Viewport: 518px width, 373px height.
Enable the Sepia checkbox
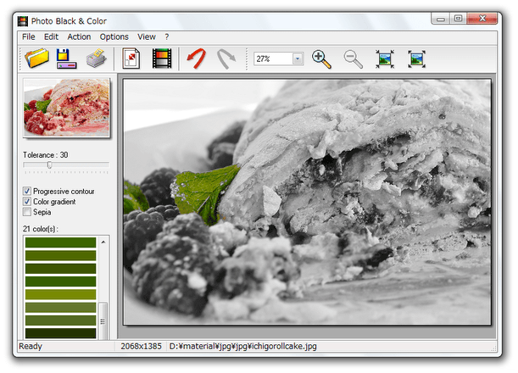point(27,212)
